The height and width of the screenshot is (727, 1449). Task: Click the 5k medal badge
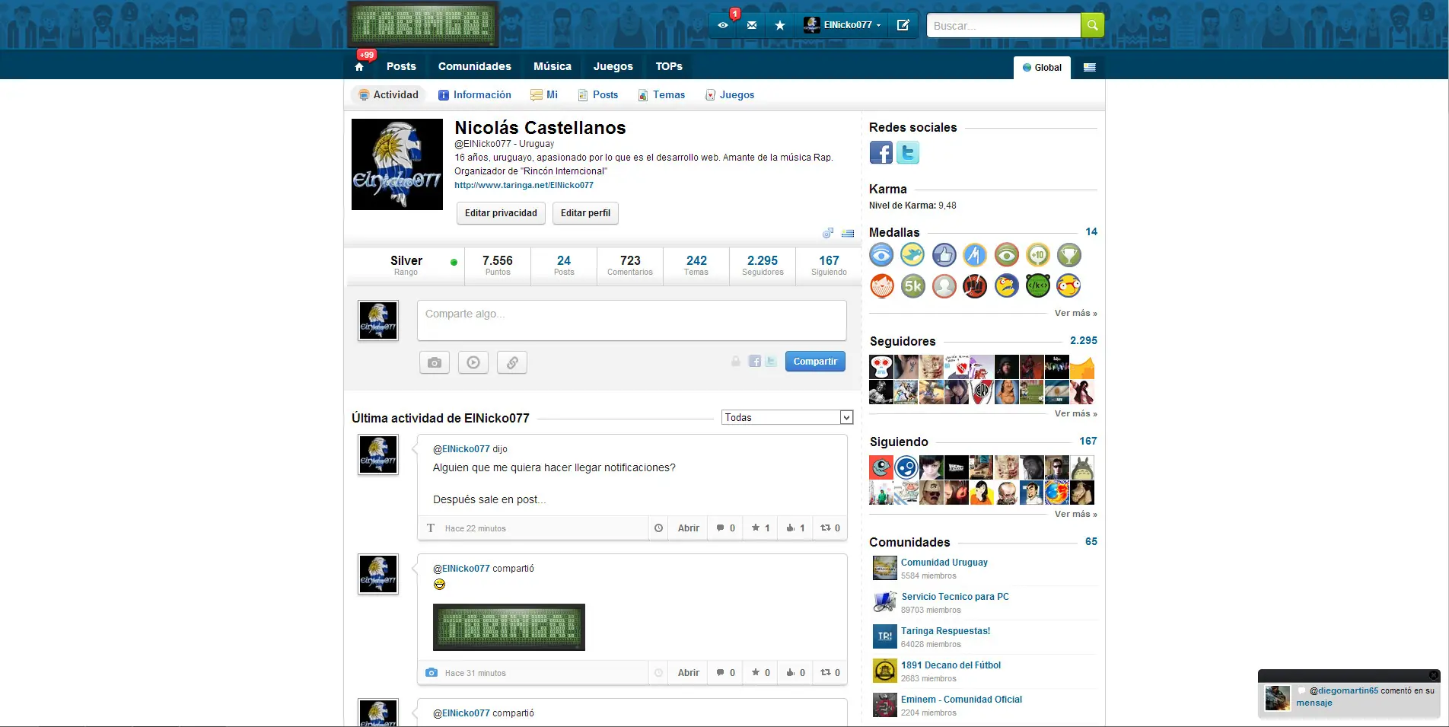912,286
